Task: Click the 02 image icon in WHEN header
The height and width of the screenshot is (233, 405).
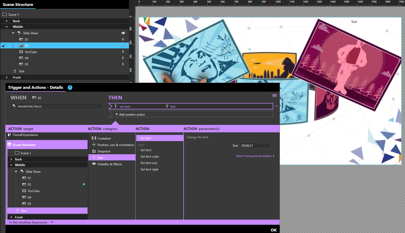Action: (x=34, y=98)
